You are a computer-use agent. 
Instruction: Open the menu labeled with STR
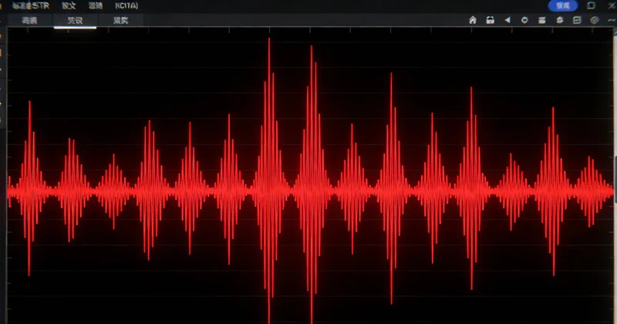pos(31,5)
